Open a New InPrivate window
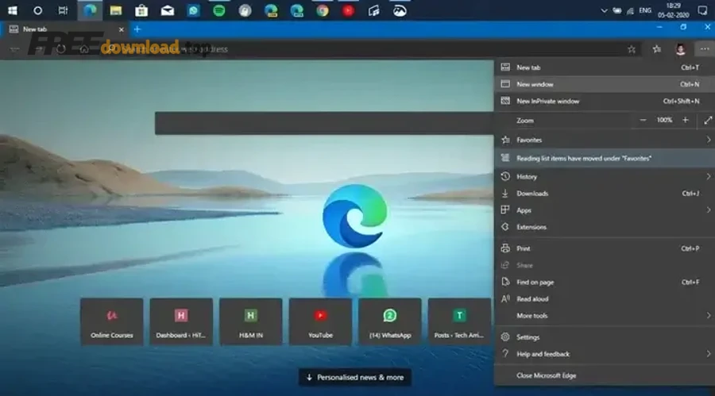Viewport: 715px width, 396px height. pyautogui.click(x=605, y=101)
